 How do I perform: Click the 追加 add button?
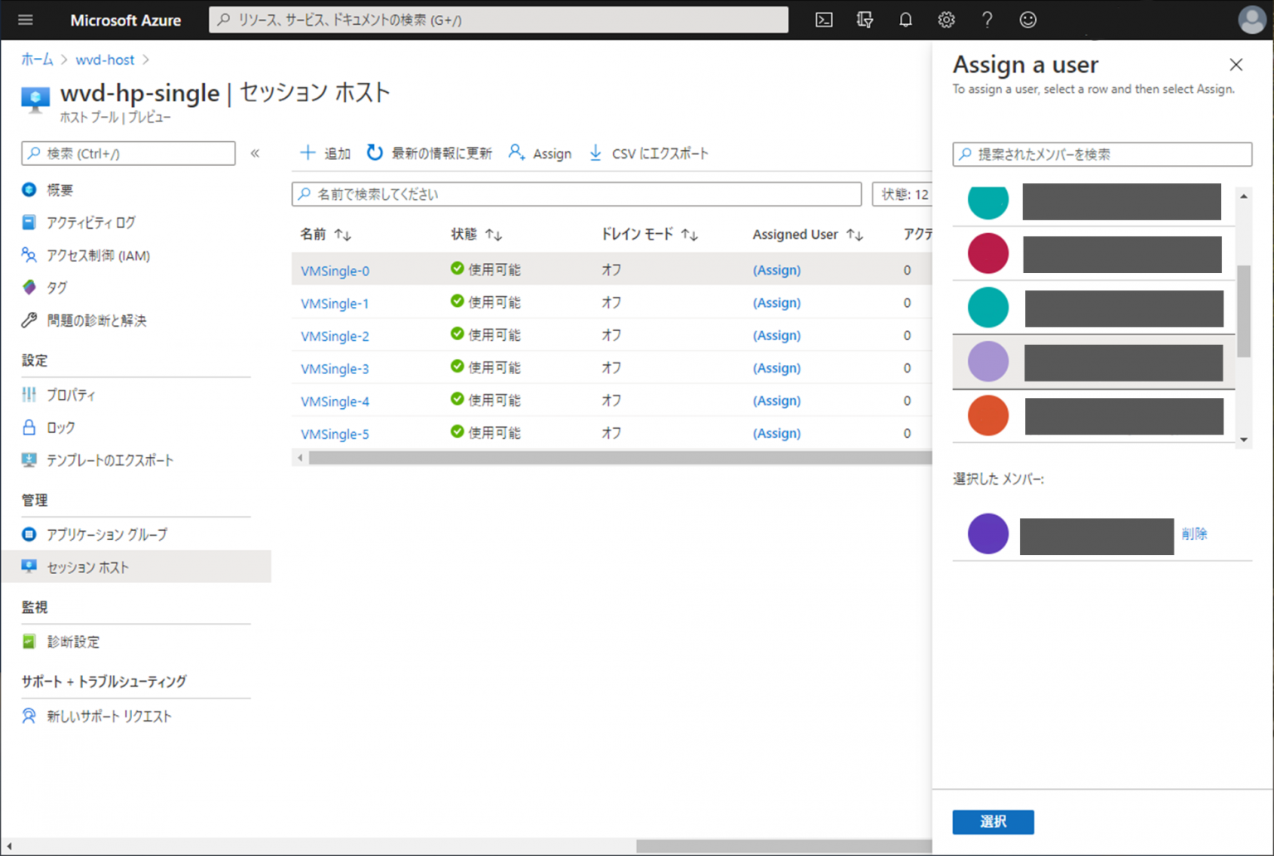pos(325,153)
